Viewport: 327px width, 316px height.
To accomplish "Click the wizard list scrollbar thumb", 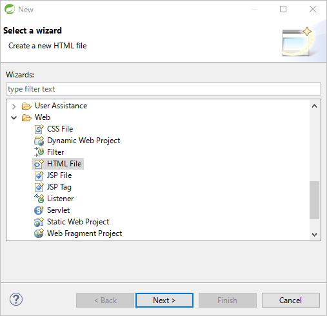I will click(314, 200).
